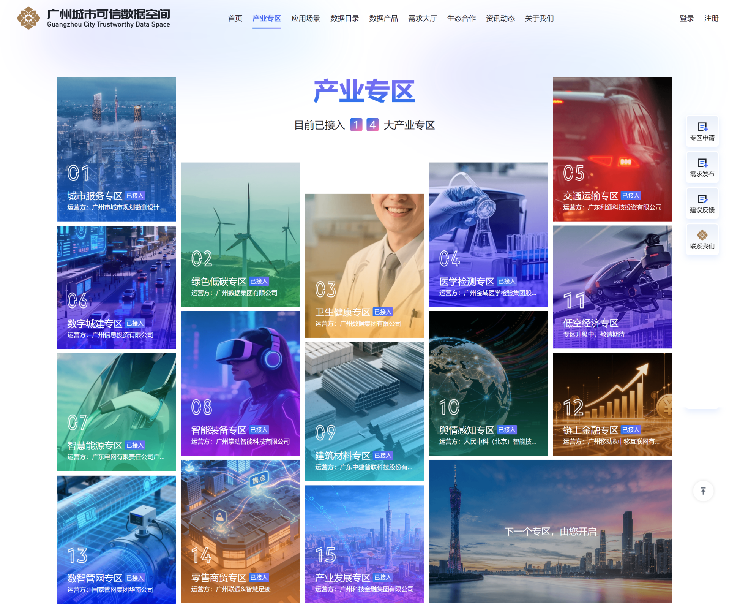Screen dimensions: 729x614
Task: Open the 首页 navigation item
Action: tap(235, 18)
